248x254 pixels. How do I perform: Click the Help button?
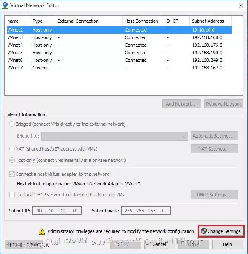[x=227, y=244]
